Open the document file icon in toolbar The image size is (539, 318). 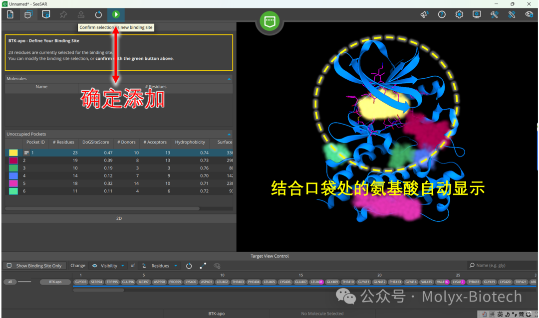pos(10,14)
